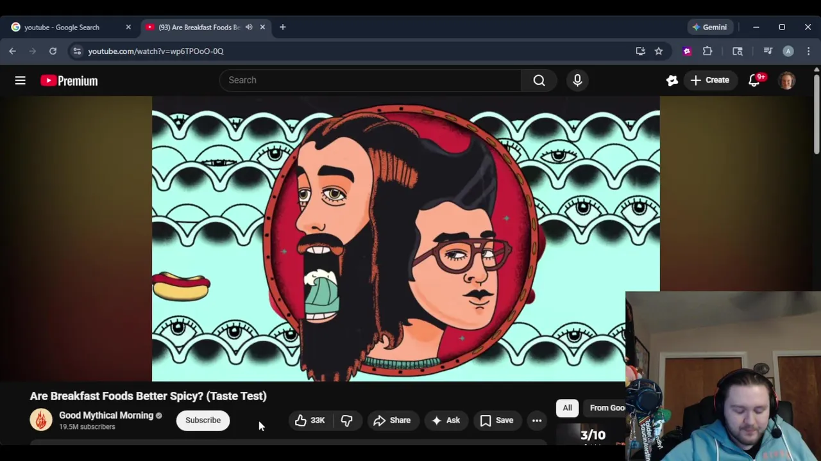Click the icon left of Create
This screenshot has height=461, width=821.
point(672,80)
